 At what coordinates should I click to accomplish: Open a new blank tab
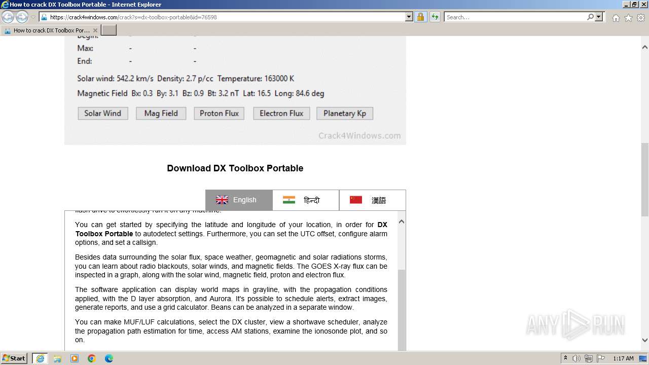coord(109,30)
